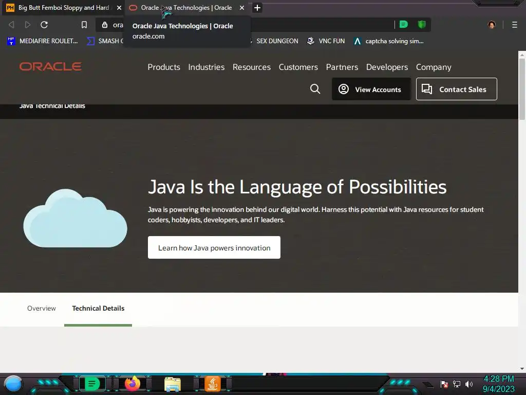Switch to the Overview tab

42,309
